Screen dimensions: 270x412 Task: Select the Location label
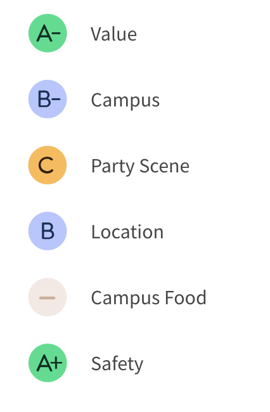[x=127, y=232]
